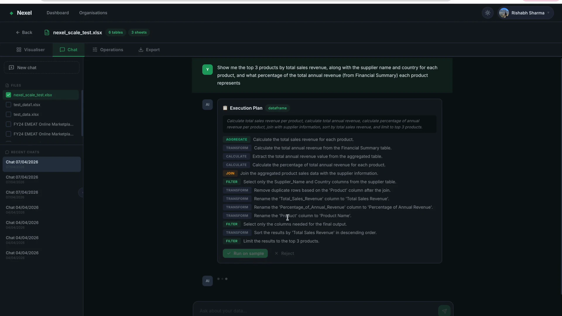Viewport: 562px width, 316px height.
Task: Click the Run on sample button
Action: point(245,253)
